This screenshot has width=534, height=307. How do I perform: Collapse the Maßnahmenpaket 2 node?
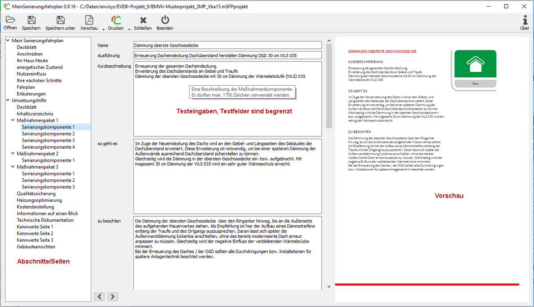pyautogui.click(x=13, y=154)
